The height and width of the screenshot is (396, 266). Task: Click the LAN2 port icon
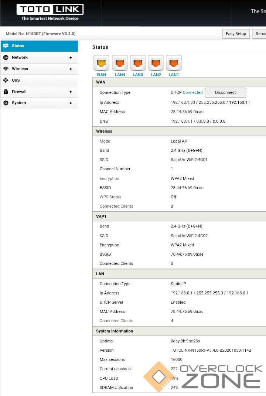pos(156,63)
